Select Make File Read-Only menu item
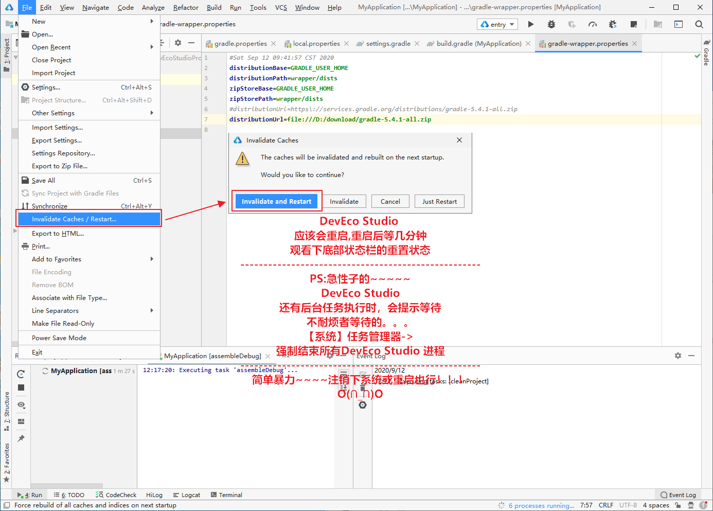 point(89,323)
